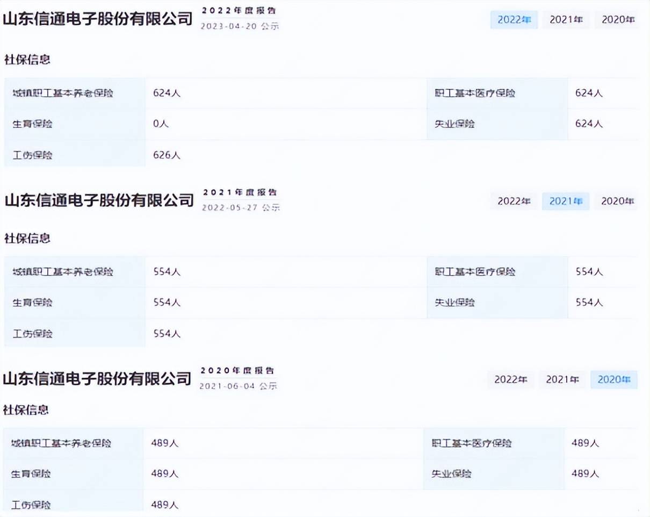The image size is (650, 517).
Task: Select the 2022年 tab in the 2021 report header
Action: pyautogui.click(x=514, y=201)
